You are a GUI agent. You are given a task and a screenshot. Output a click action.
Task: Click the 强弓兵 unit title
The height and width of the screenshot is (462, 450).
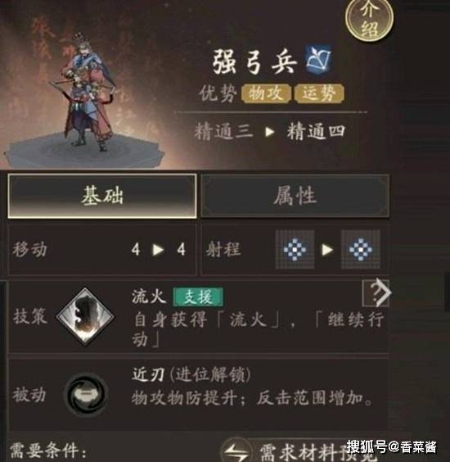click(x=254, y=61)
